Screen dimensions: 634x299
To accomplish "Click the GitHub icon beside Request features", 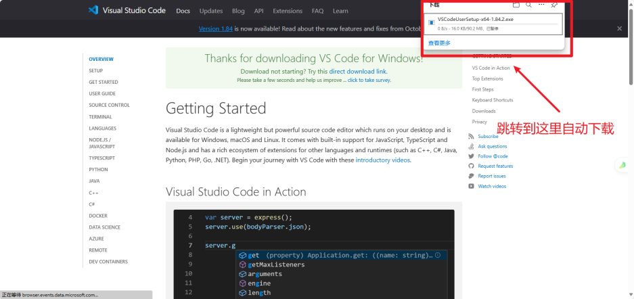I will pos(471,166).
